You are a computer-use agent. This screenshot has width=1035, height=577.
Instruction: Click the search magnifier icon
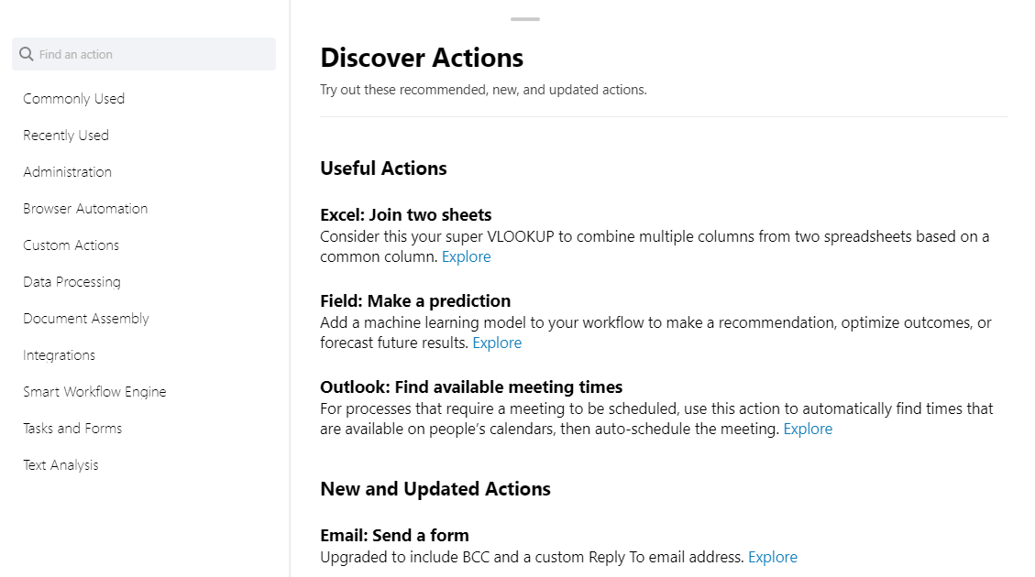tap(27, 54)
